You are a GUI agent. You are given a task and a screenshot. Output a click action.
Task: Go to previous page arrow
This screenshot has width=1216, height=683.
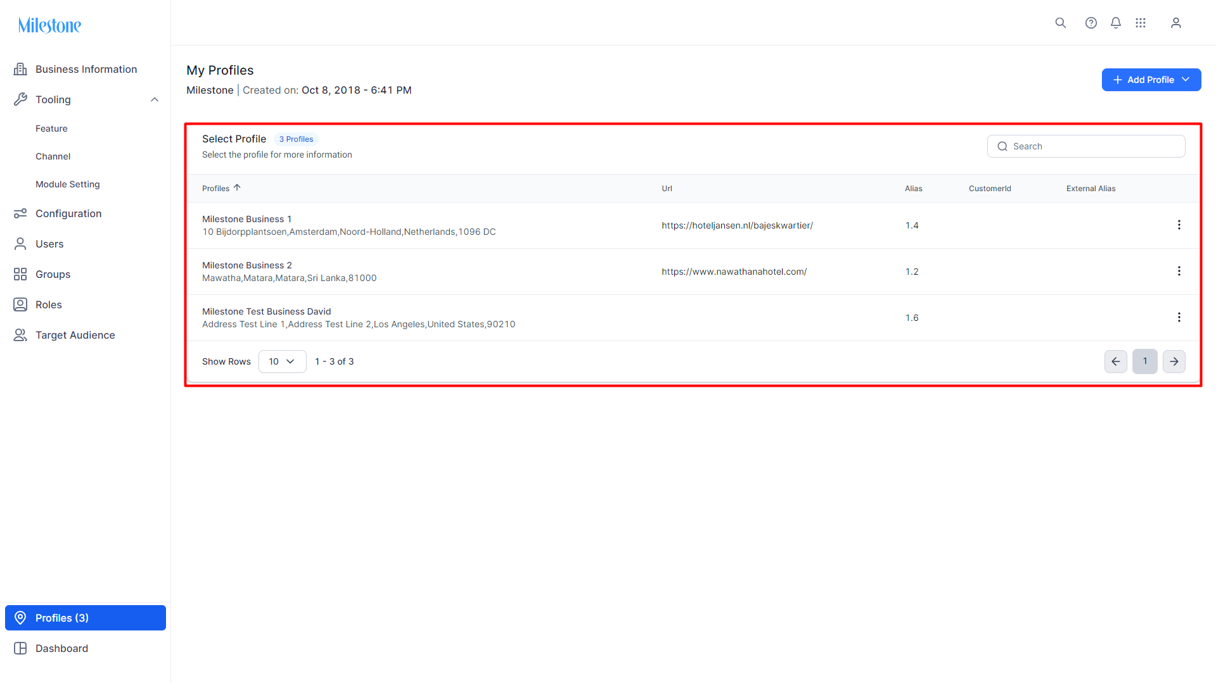tap(1116, 361)
